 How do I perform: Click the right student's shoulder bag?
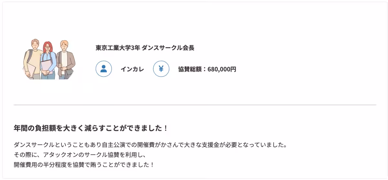[70, 72]
